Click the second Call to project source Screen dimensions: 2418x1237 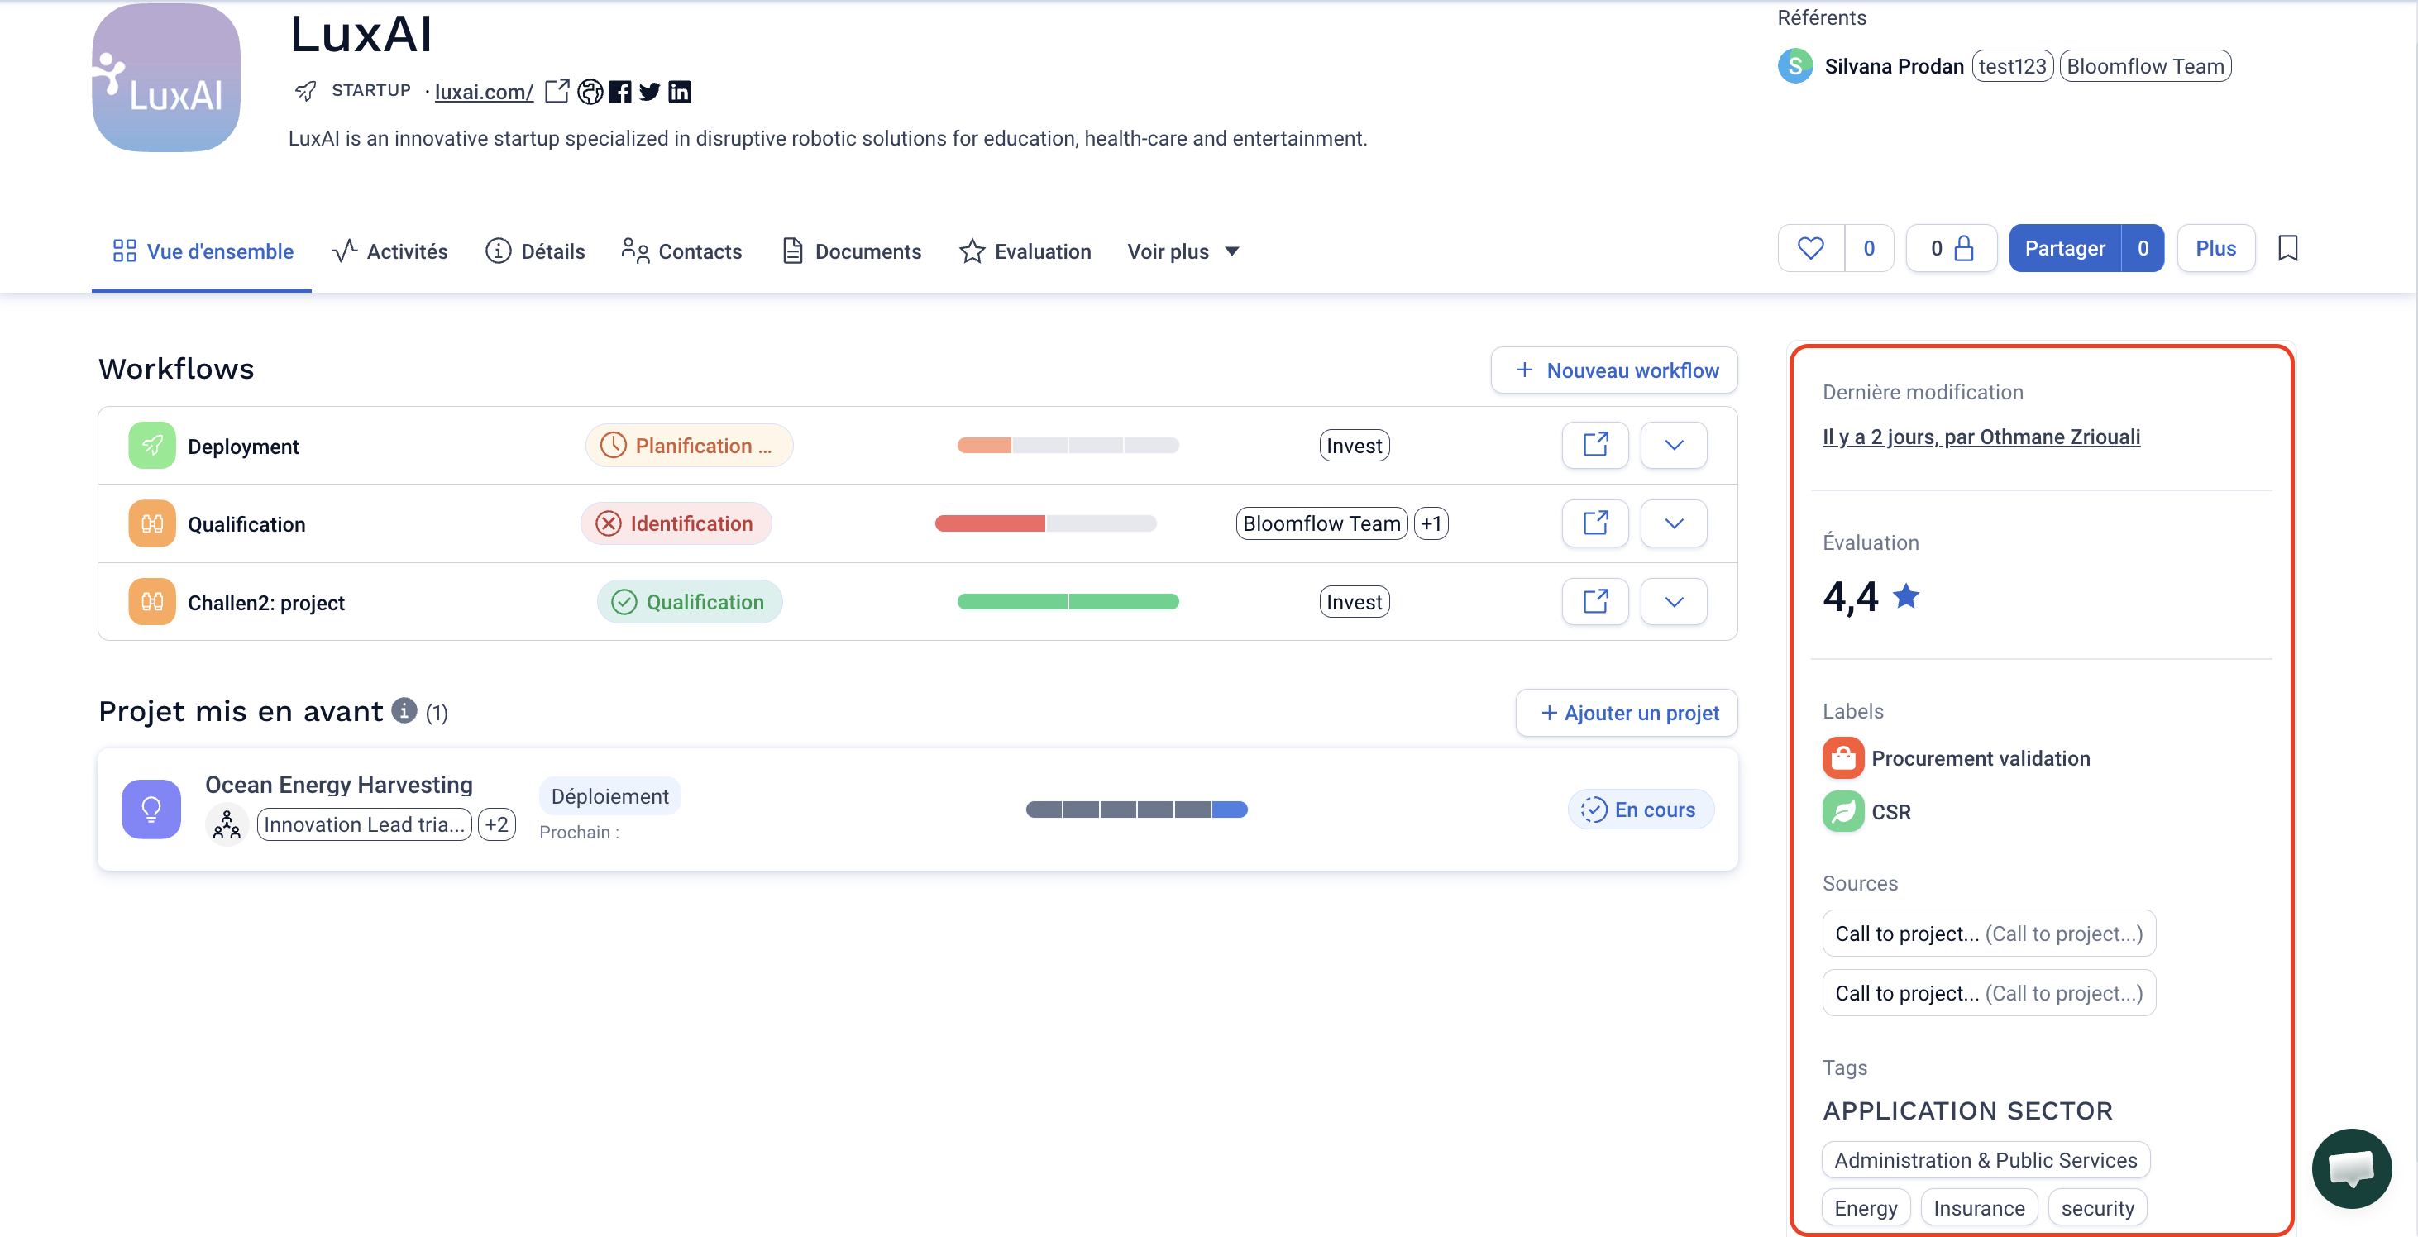pyautogui.click(x=1989, y=993)
